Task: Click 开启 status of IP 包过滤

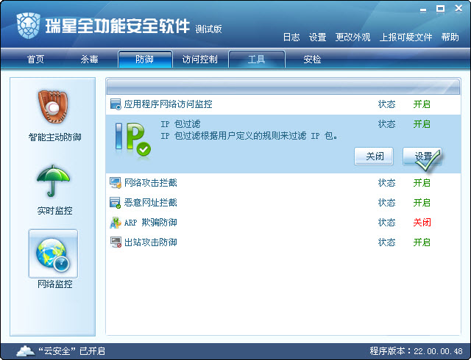Action: pyautogui.click(x=422, y=124)
